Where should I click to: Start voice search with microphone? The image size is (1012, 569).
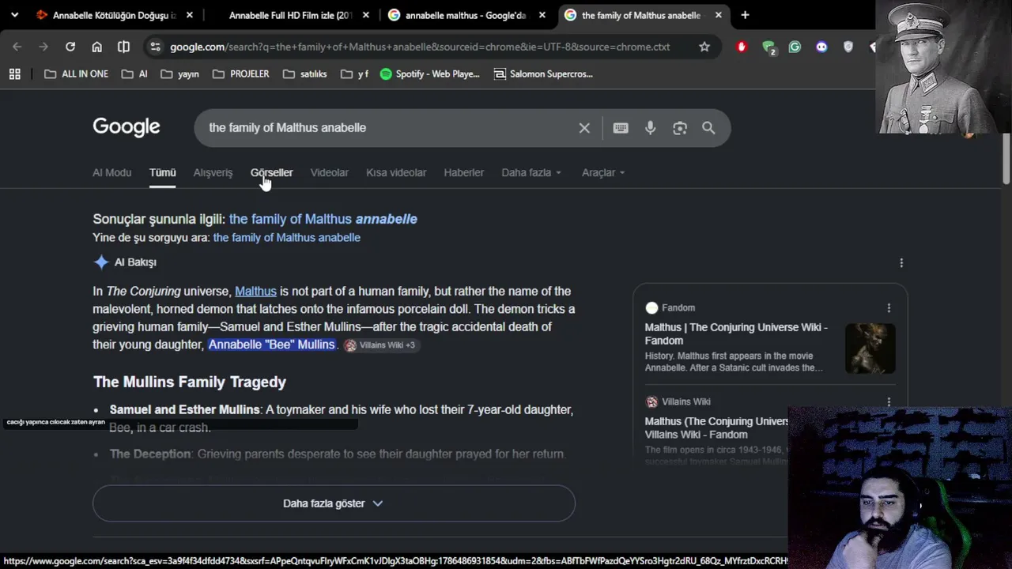(x=650, y=128)
